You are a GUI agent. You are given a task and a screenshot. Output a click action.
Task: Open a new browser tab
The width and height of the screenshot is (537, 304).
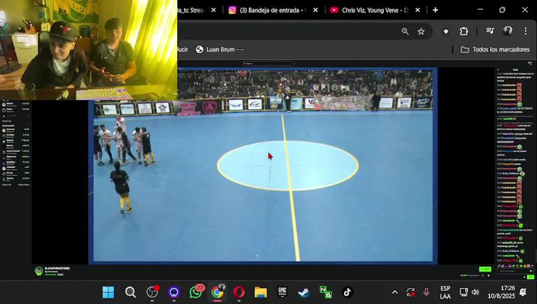(x=435, y=10)
